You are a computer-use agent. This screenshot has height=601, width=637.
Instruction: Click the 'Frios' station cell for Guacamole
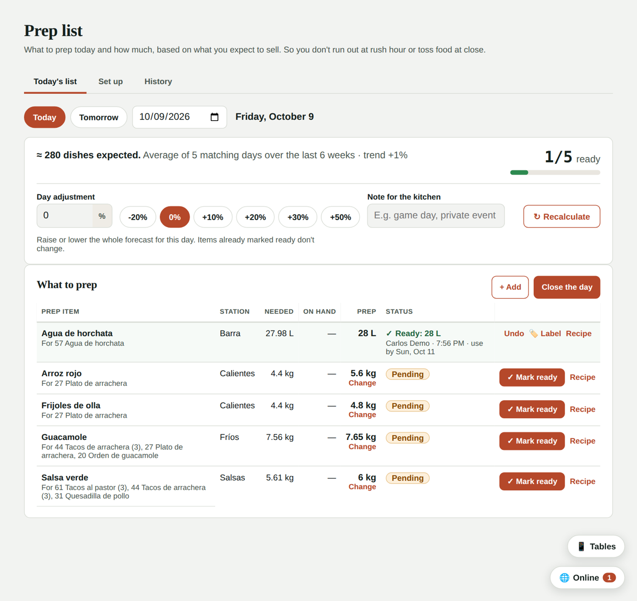[x=229, y=437]
